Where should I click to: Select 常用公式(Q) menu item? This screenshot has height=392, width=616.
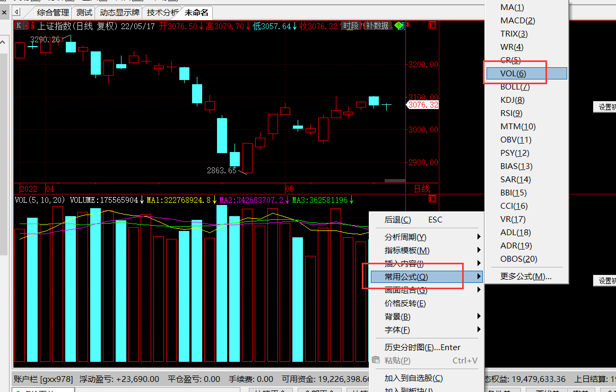(x=426, y=277)
